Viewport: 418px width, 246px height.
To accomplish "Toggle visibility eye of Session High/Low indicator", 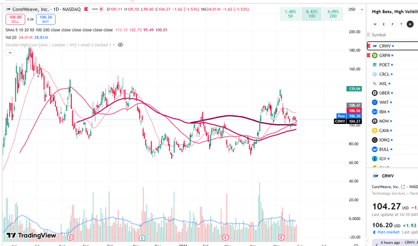I will click(120, 45).
